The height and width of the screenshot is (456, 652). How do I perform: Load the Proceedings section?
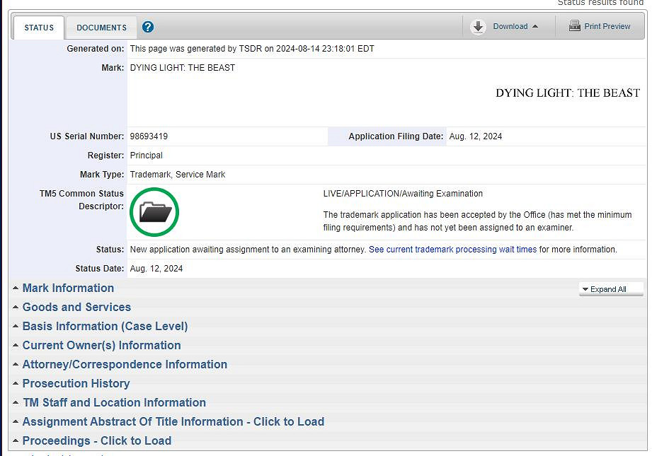coord(96,441)
